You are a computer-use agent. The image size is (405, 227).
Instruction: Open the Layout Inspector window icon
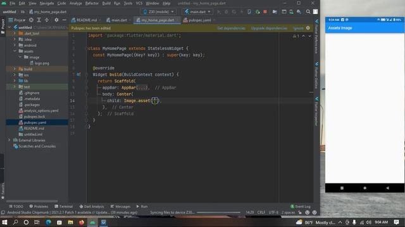[284, 12]
